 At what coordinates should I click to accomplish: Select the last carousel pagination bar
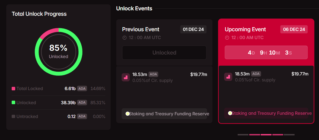(x=289, y=135)
